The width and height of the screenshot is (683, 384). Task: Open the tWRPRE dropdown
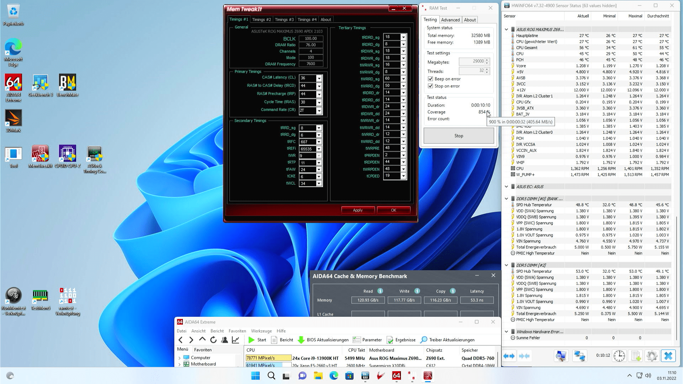click(403, 148)
